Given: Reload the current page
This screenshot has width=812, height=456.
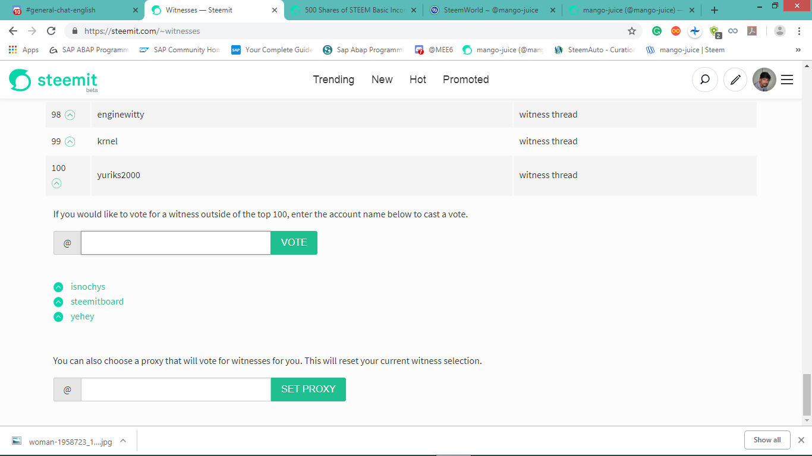Looking at the screenshot, I should click(51, 31).
